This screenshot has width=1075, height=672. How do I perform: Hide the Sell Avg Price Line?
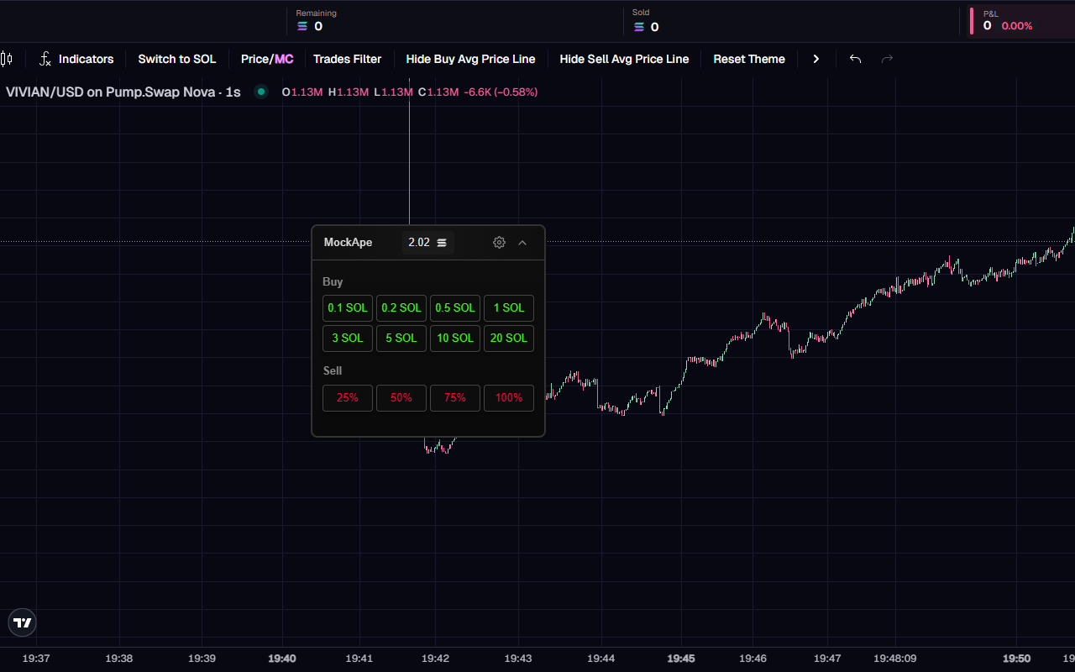pos(624,59)
